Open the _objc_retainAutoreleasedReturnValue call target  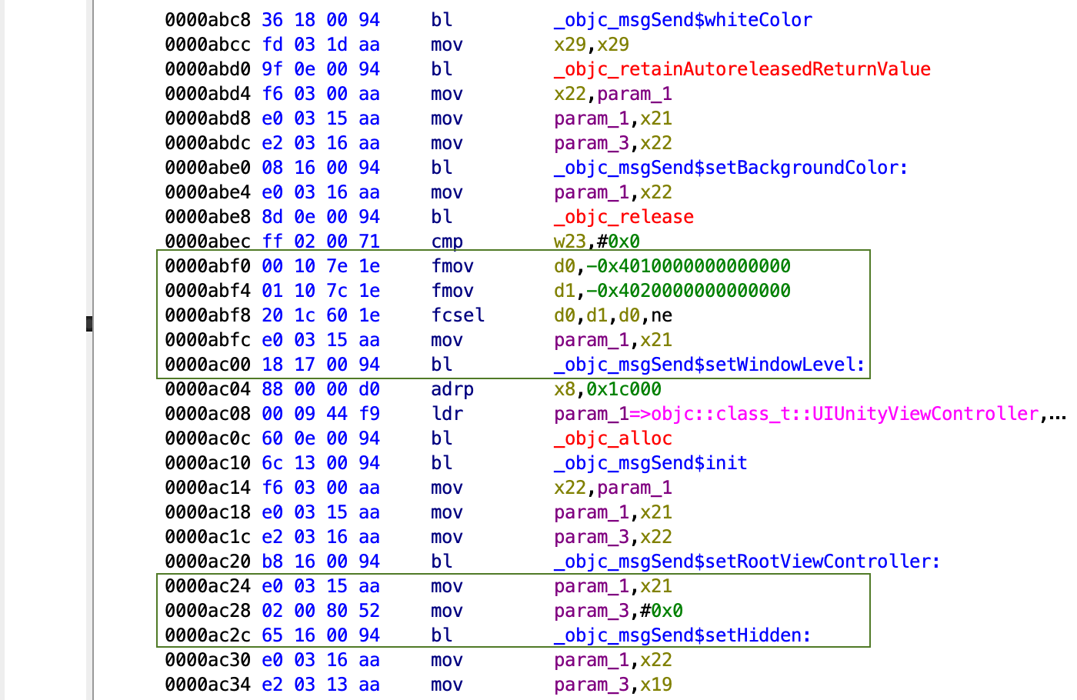click(x=742, y=69)
